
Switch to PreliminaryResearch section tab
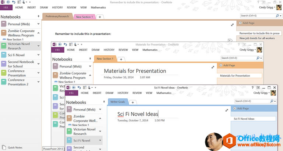pyautogui.click(x=57, y=17)
